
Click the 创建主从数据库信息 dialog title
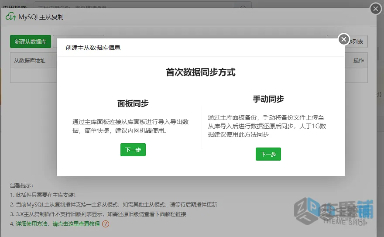click(93, 48)
